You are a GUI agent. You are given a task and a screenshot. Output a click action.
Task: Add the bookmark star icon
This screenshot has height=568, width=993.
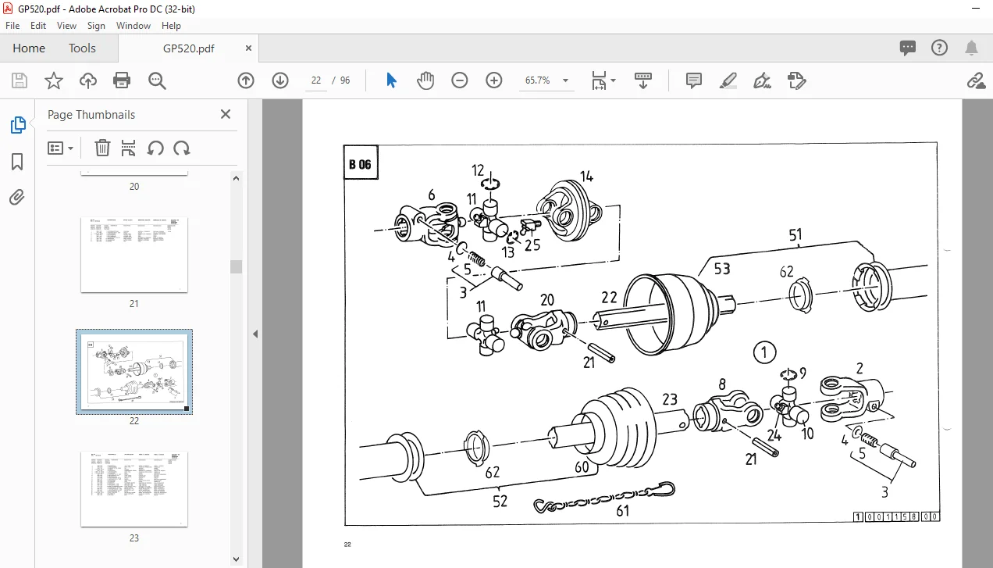(53, 80)
